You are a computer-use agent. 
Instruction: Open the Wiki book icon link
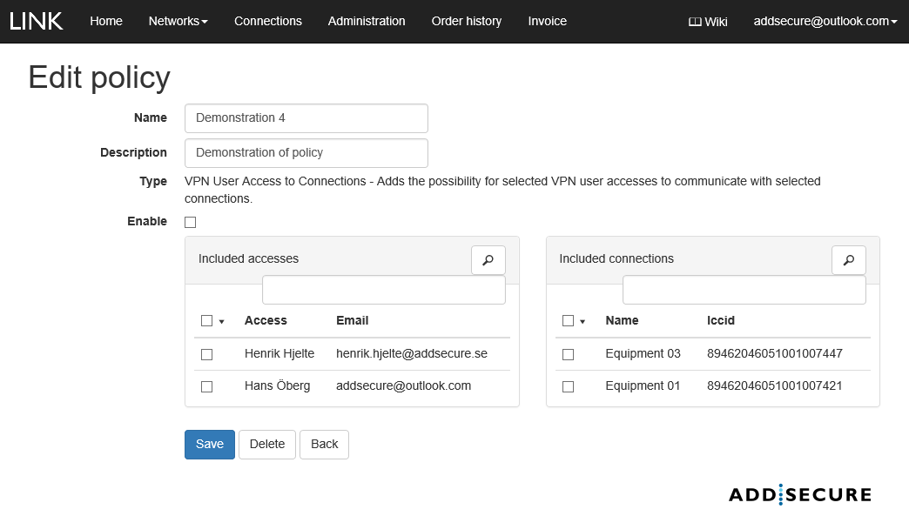point(707,22)
